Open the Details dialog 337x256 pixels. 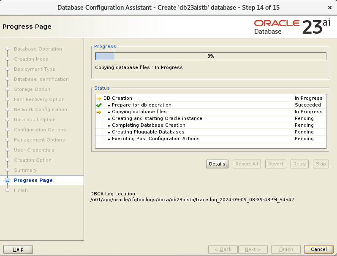217,164
